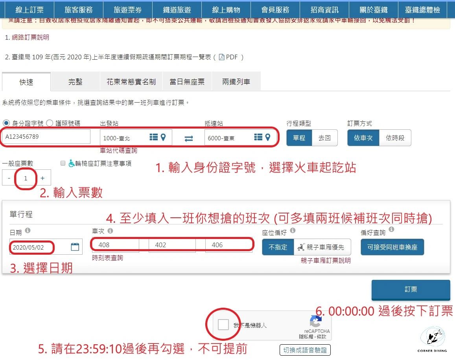The height and width of the screenshot is (360, 455).
Task: Open 會員服務 menu
Action: click(275, 10)
